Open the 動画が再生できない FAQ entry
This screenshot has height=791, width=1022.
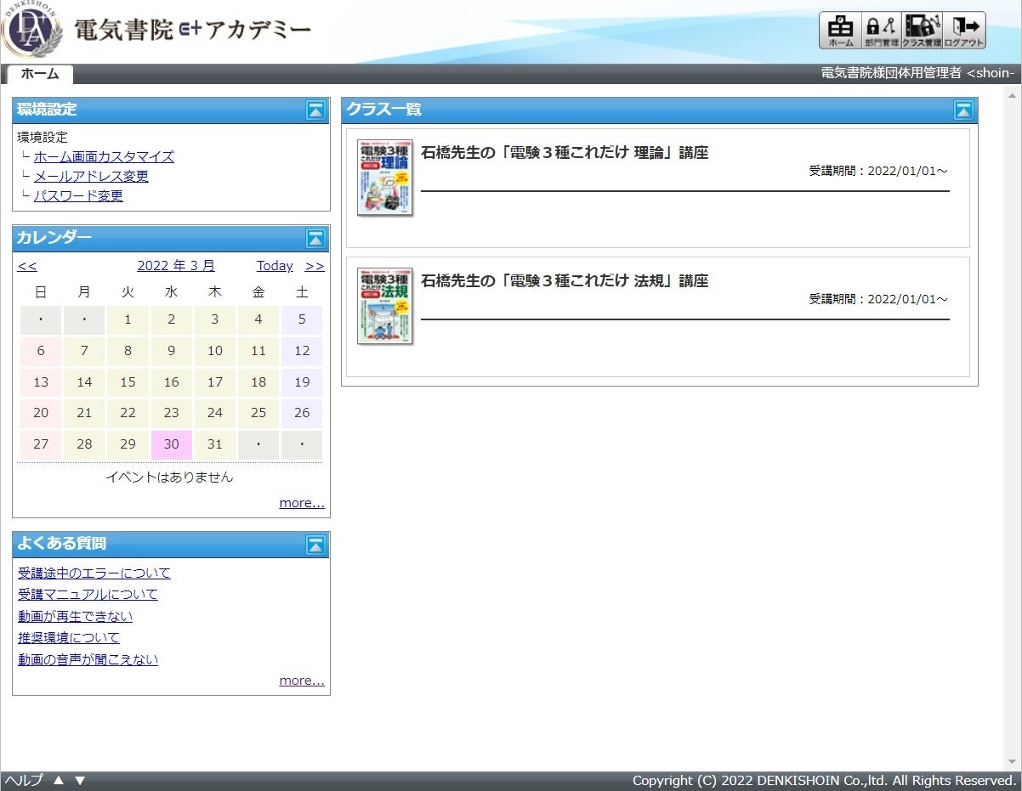tap(75, 616)
